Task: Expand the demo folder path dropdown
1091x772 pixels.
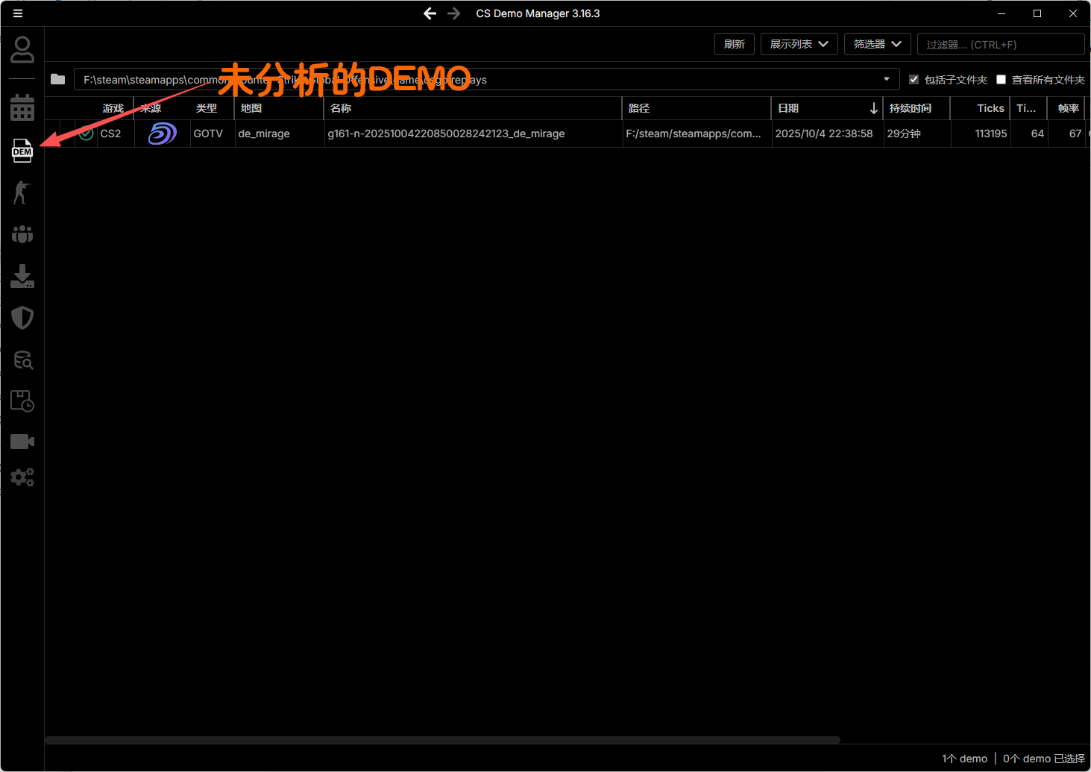Action: 886,79
